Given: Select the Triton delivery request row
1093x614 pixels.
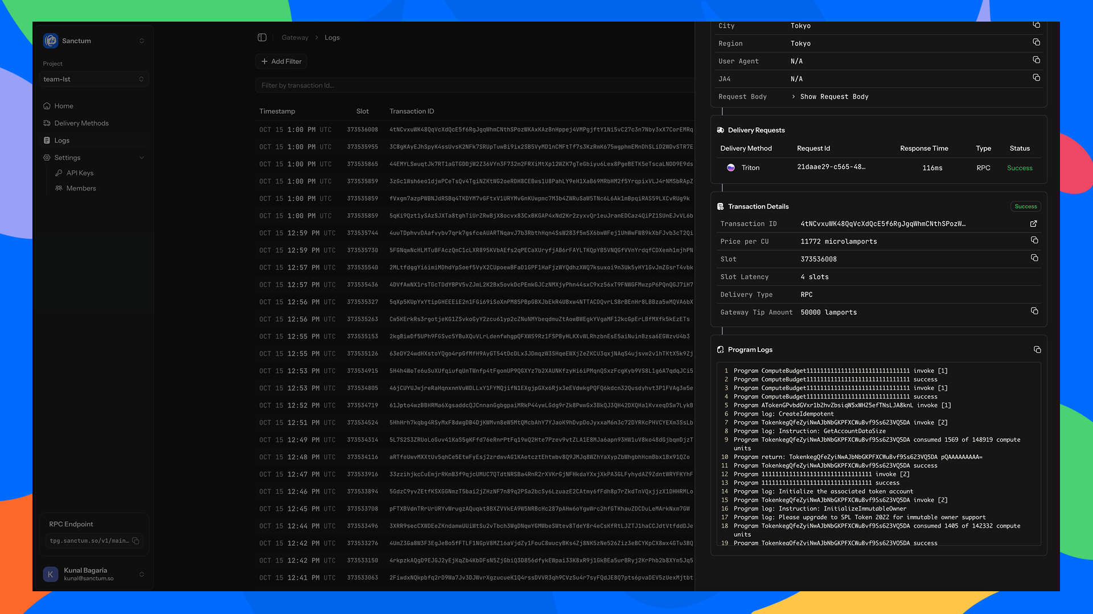Looking at the screenshot, I should coord(879,168).
